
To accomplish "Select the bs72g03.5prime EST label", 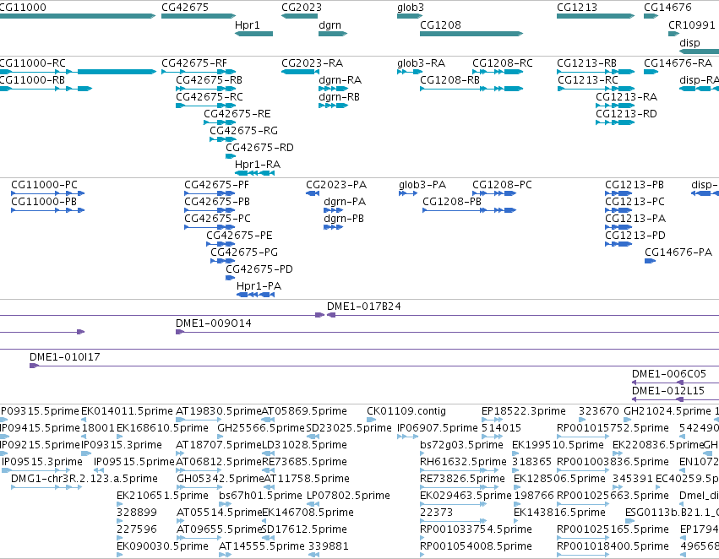I will [x=462, y=445].
